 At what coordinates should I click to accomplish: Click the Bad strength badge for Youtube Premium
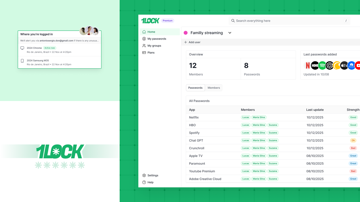(353, 171)
